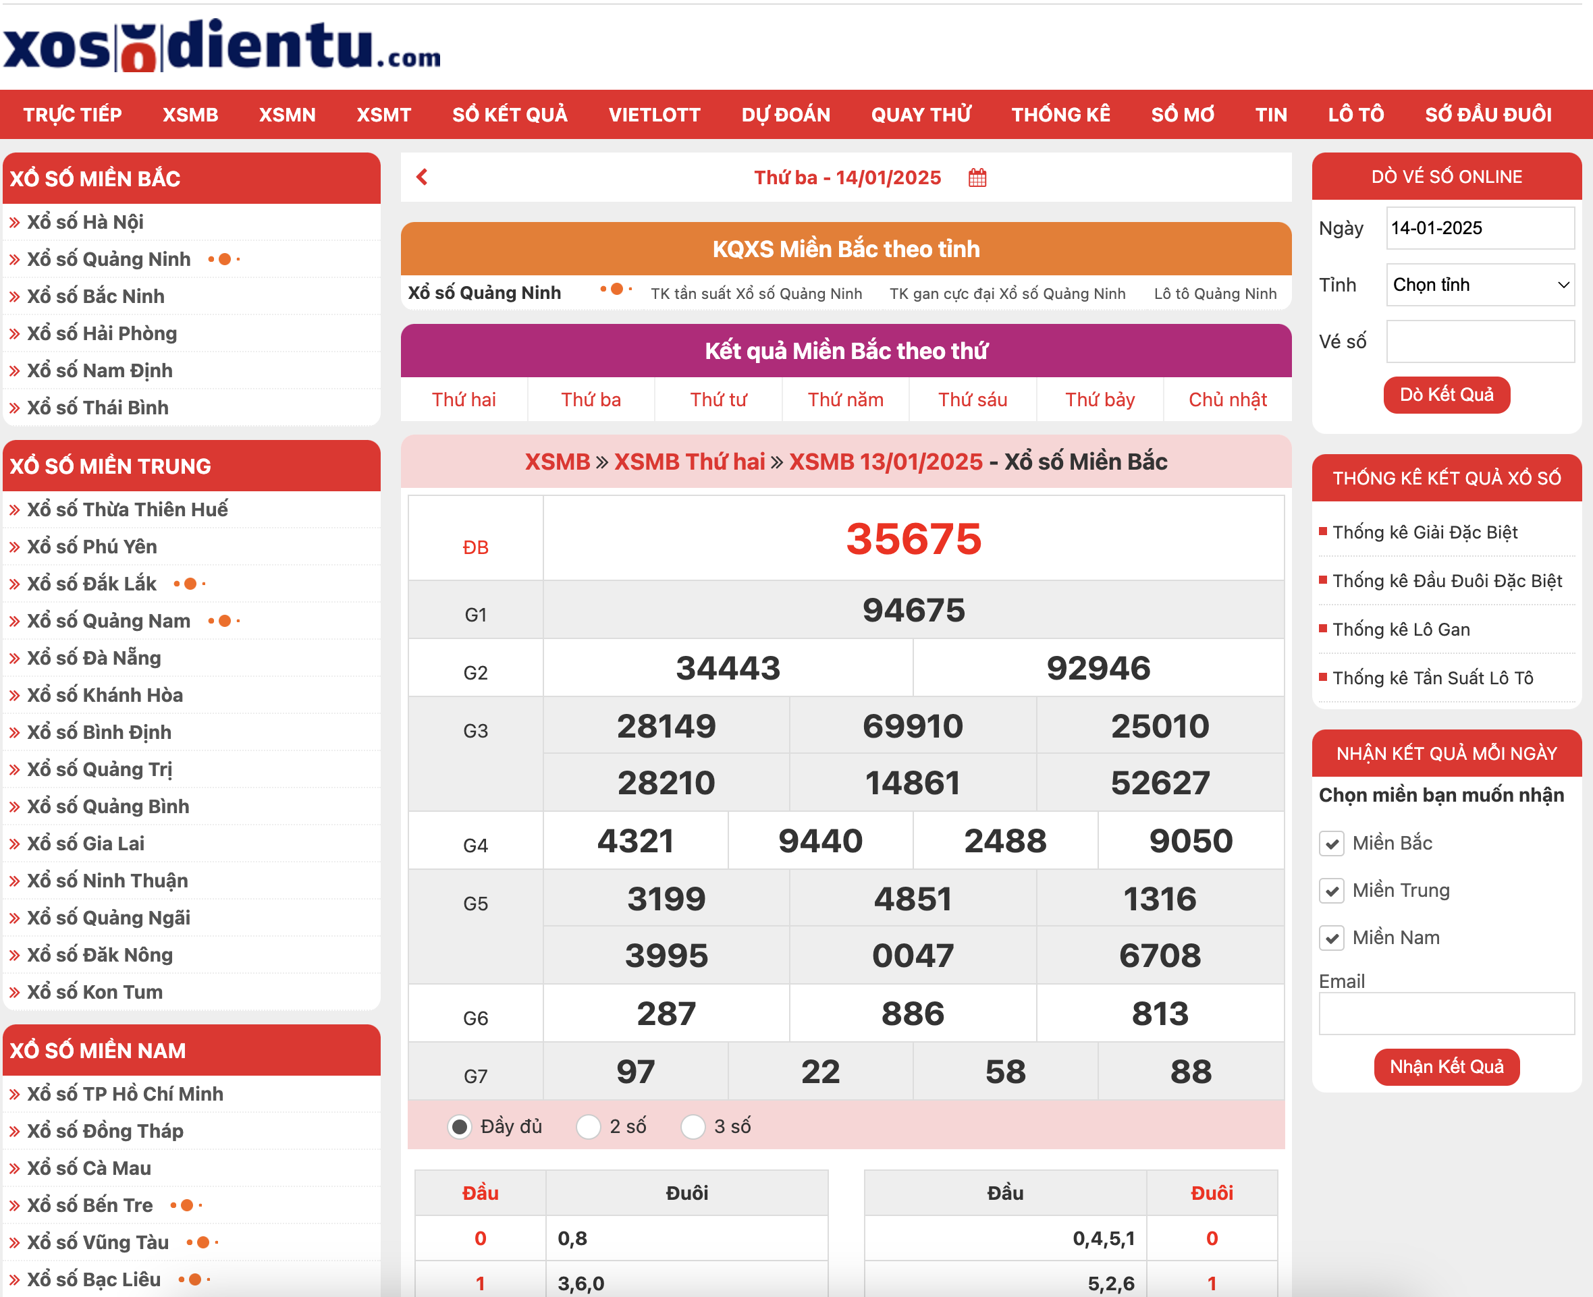The width and height of the screenshot is (1593, 1297).
Task: Open SỔ KẾT QUẢ menu item
Action: coord(510,114)
